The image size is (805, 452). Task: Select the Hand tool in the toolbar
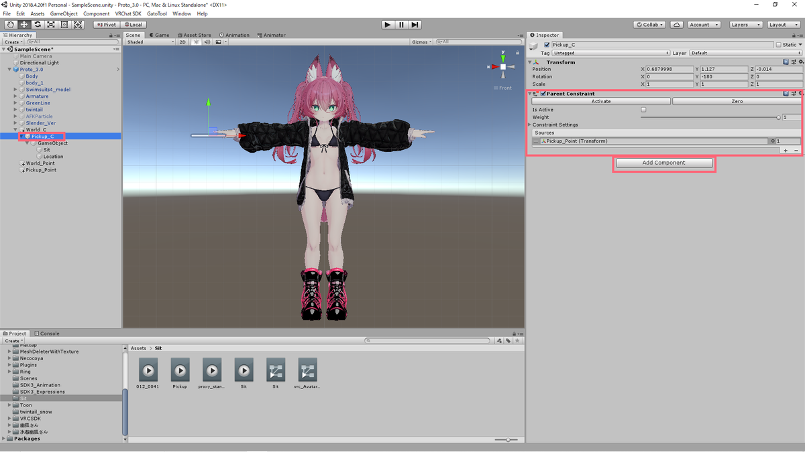point(10,25)
